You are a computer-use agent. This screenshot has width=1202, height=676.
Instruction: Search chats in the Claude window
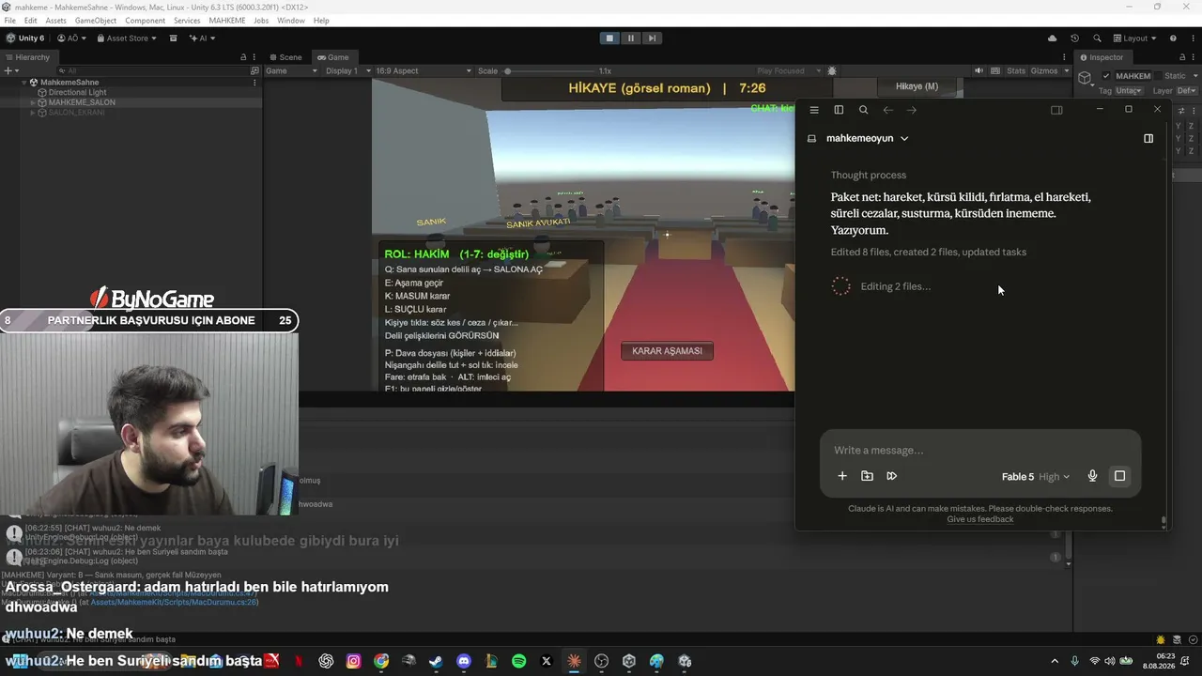pos(864,110)
